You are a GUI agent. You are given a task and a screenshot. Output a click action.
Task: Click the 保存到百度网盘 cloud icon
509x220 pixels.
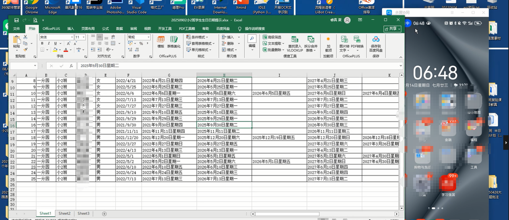[x=376, y=42]
